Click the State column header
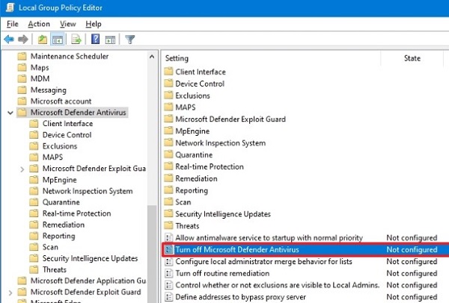The width and height of the screenshot is (449, 303). [x=412, y=58]
